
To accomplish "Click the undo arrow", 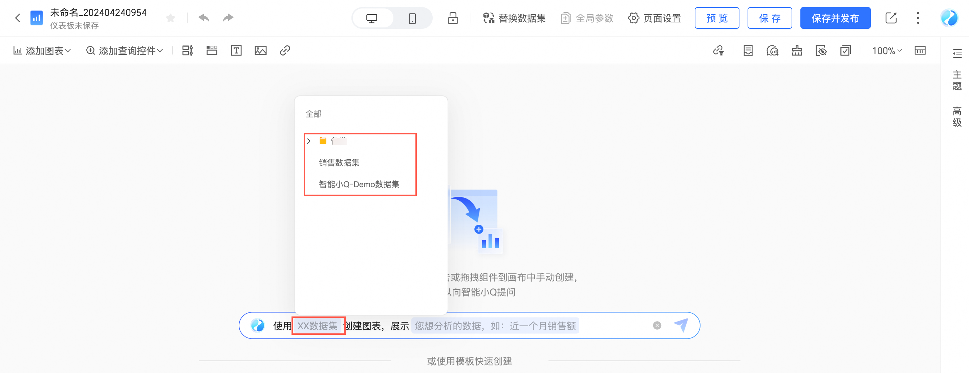I will coord(204,18).
